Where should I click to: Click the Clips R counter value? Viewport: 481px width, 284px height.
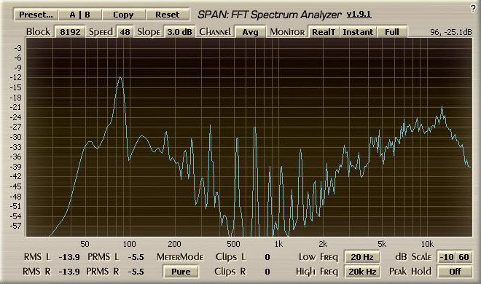click(x=267, y=272)
